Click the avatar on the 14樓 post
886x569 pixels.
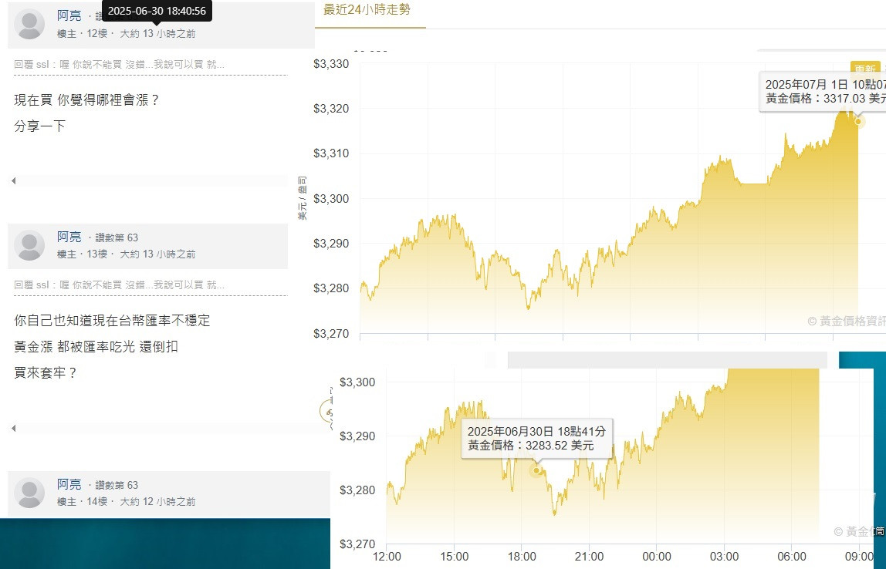point(30,493)
